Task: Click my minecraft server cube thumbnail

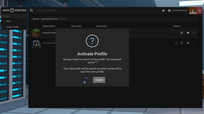Action: click(36, 43)
